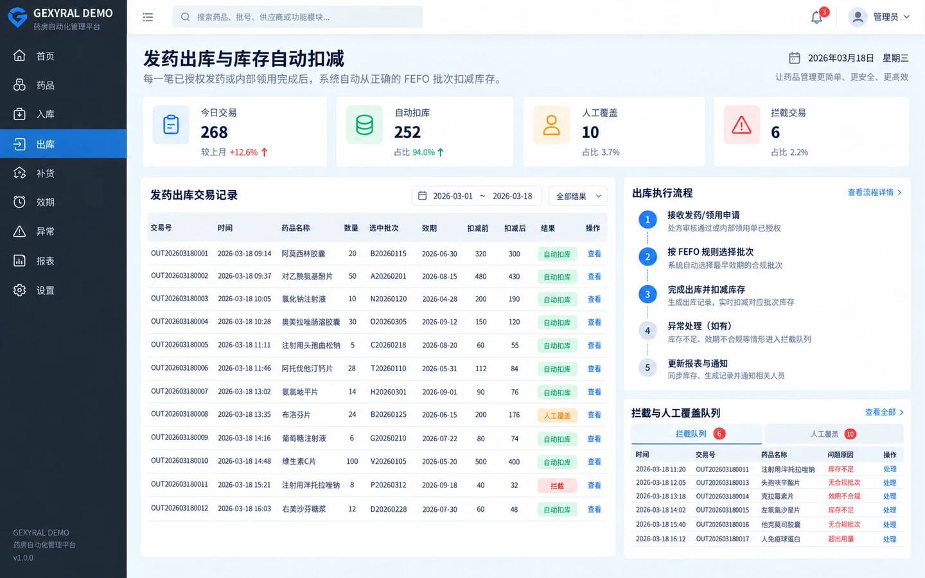Image resolution: width=925 pixels, height=578 pixels.
Task: Click the 药品 pill icon in sidebar
Action: (x=20, y=85)
